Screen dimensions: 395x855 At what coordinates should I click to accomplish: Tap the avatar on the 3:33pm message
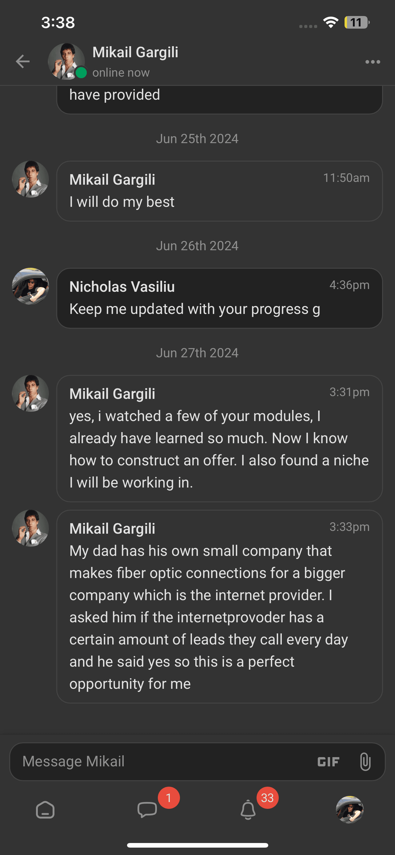(30, 528)
